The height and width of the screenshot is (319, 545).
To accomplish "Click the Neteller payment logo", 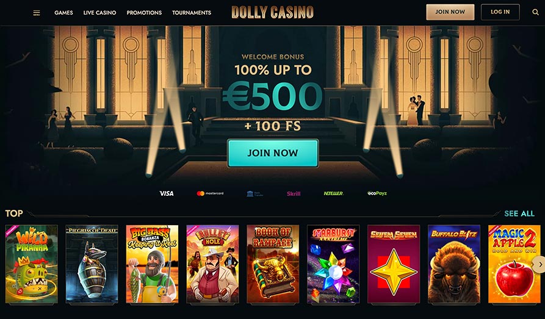I will (x=333, y=193).
